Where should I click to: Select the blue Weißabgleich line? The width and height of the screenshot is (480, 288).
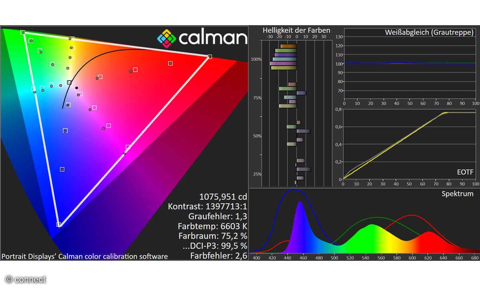tap(400, 63)
